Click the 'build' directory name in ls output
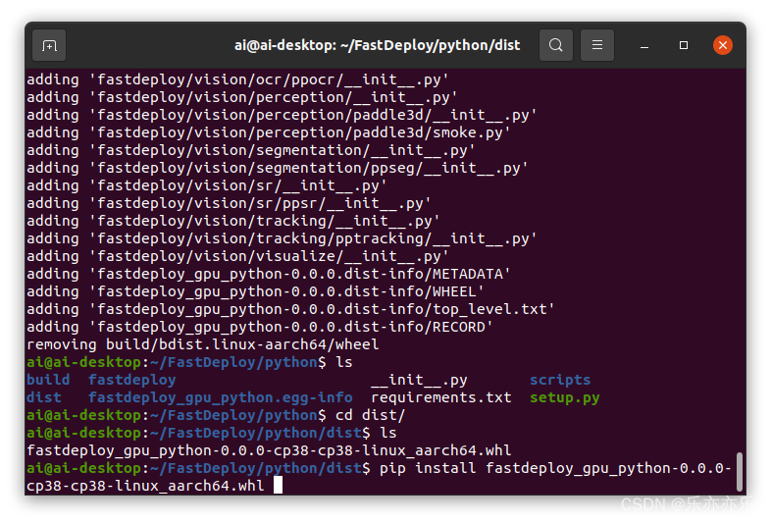This screenshot has width=771, height=523. point(48,380)
